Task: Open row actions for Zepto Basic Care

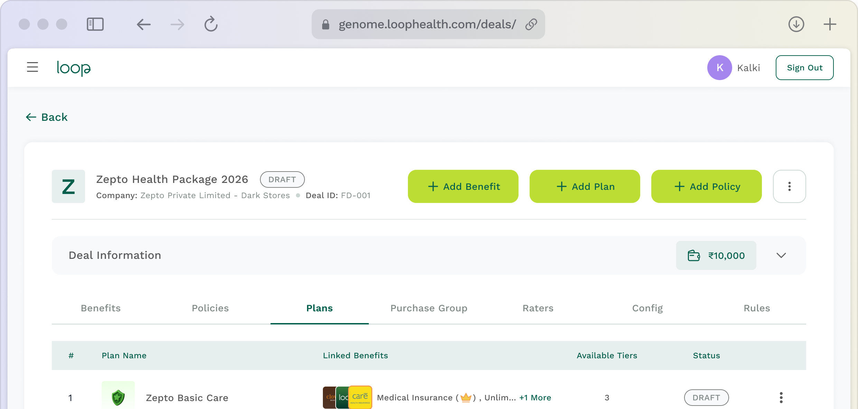Action: coord(781,398)
